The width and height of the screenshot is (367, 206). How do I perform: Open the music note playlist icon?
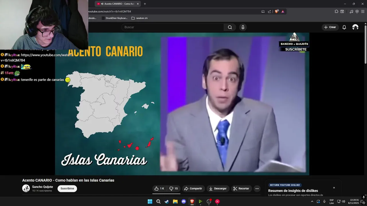(x=351, y=11)
